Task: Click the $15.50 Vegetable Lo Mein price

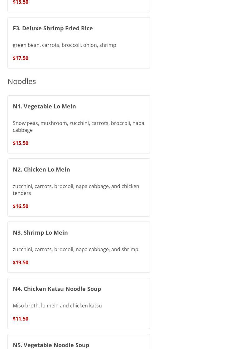Action: tap(21, 143)
